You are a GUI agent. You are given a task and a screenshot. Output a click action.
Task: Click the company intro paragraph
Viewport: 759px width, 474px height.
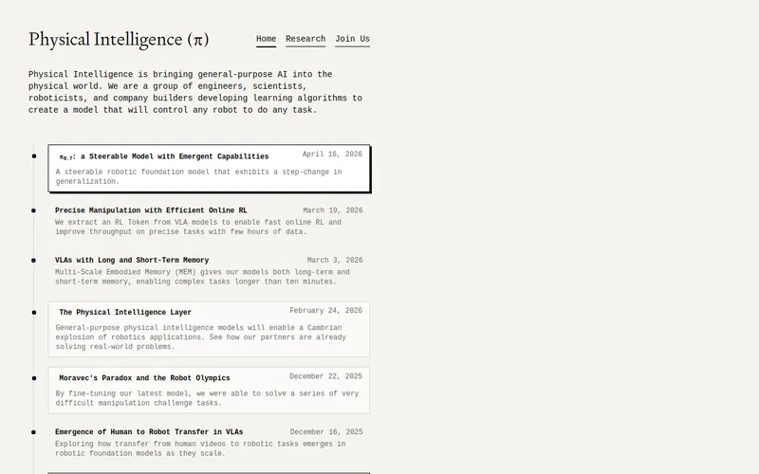pyautogui.click(x=195, y=92)
